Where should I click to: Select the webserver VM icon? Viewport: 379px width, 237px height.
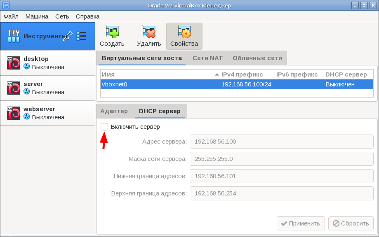click(14, 113)
